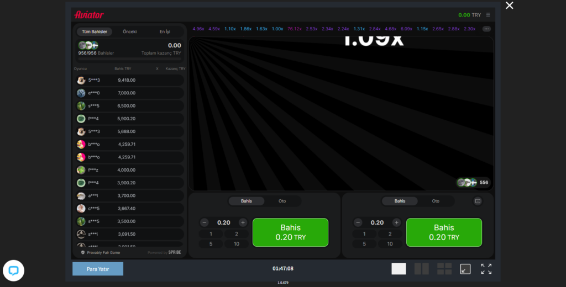Screen dimensions: 566x287
Task: Enter fullscreen with the expand arrows icon
Action: [x=486, y=269]
